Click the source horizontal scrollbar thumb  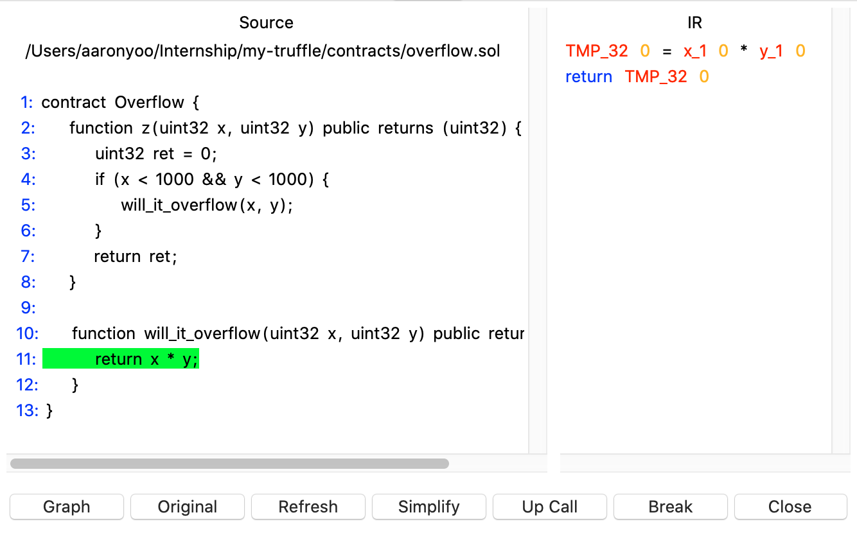pyautogui.click(x=229, y=463)
